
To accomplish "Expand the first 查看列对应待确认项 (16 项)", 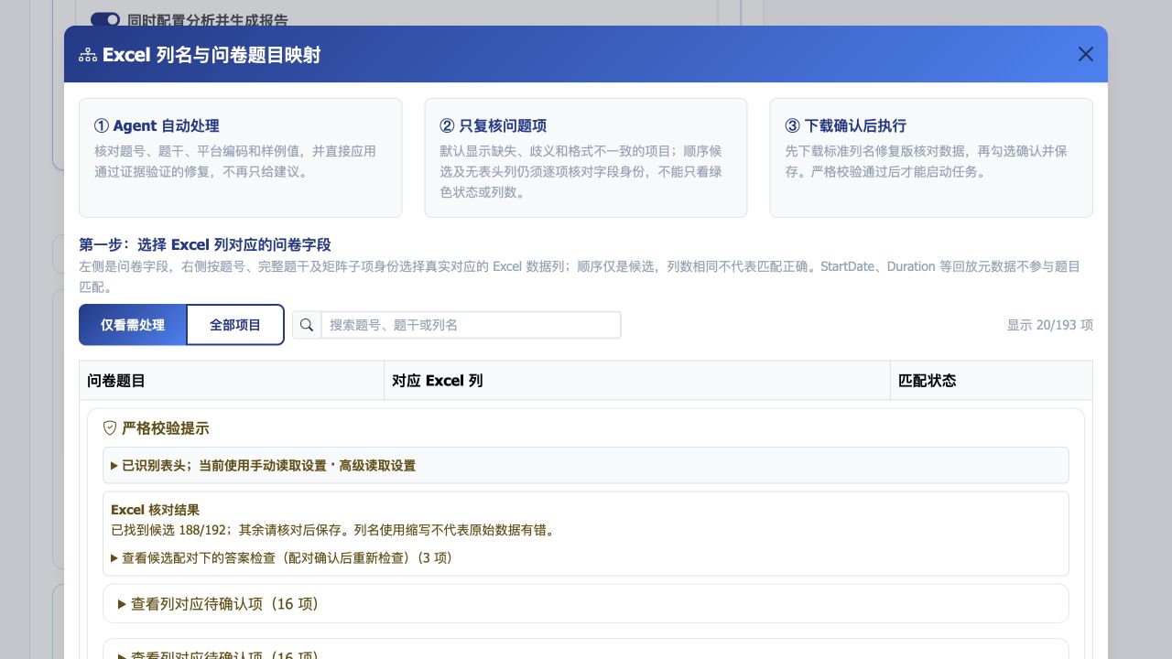I will 586,604.
